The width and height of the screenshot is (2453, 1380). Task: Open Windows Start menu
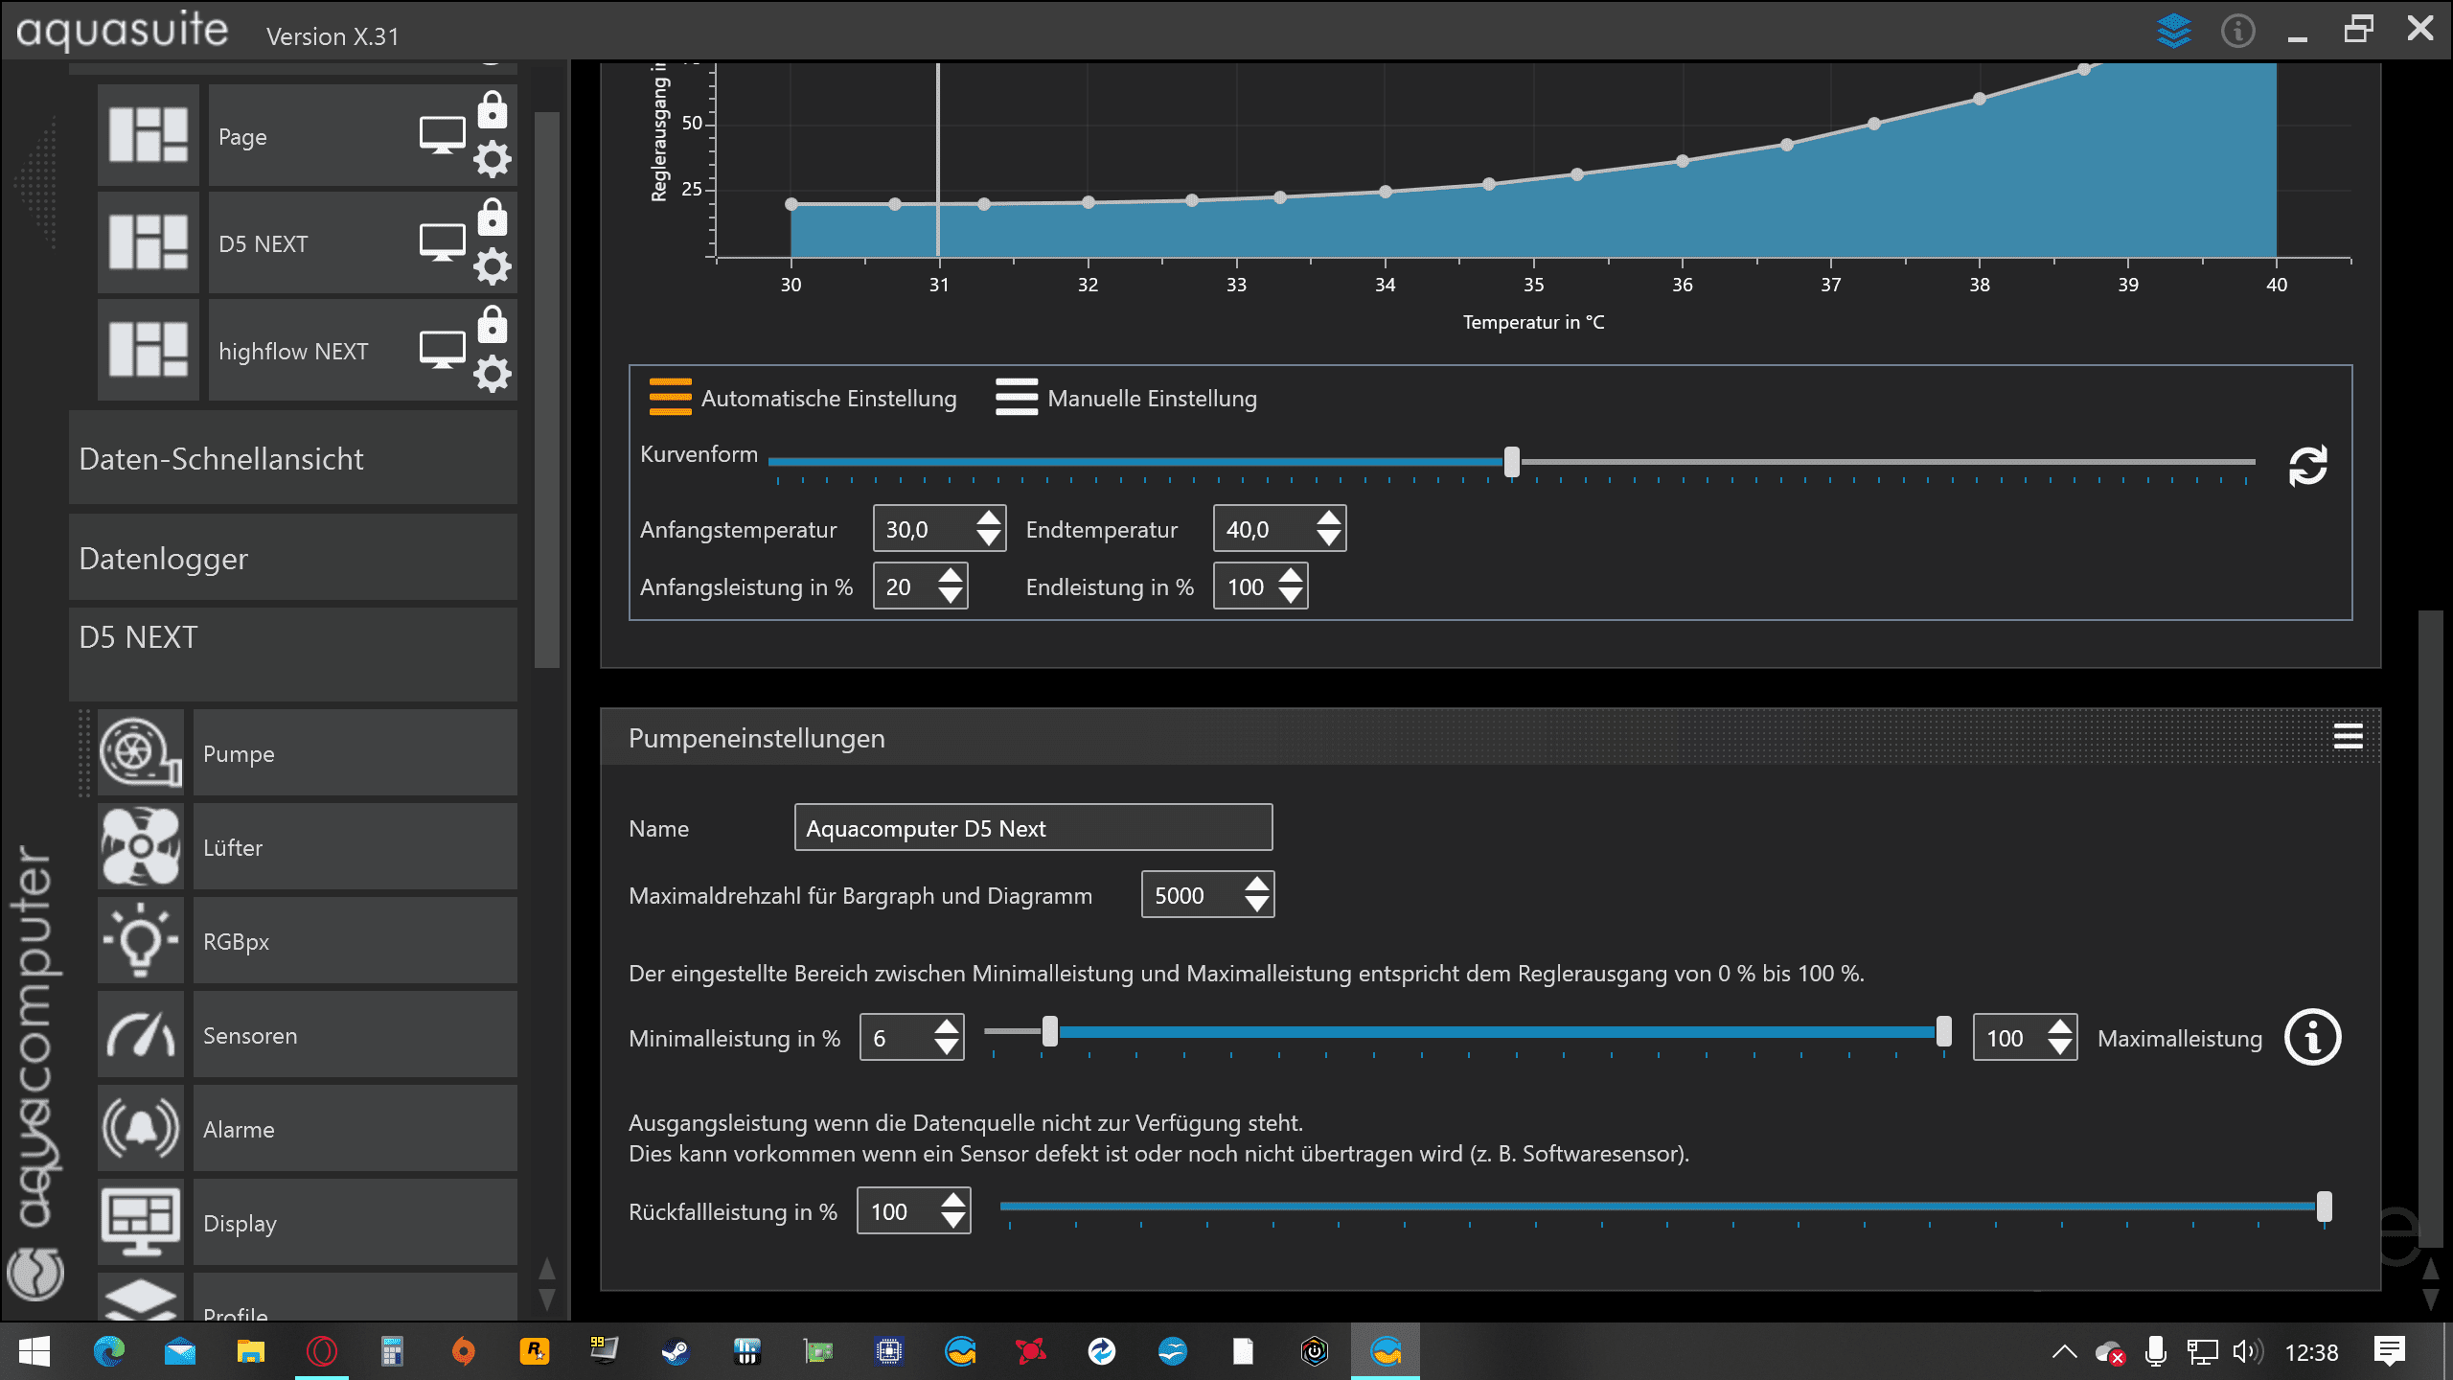[34, 1351]
